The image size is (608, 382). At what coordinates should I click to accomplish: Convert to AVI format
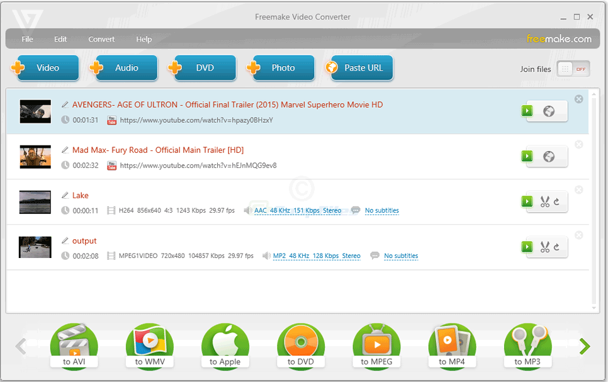[74, 345]
